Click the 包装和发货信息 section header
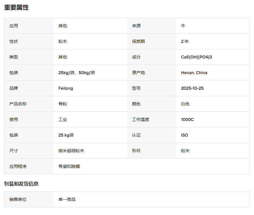 (21, 184)
